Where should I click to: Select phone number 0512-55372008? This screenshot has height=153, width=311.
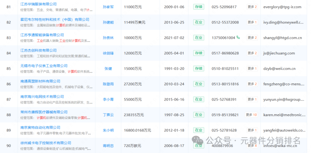coord(225,22)
